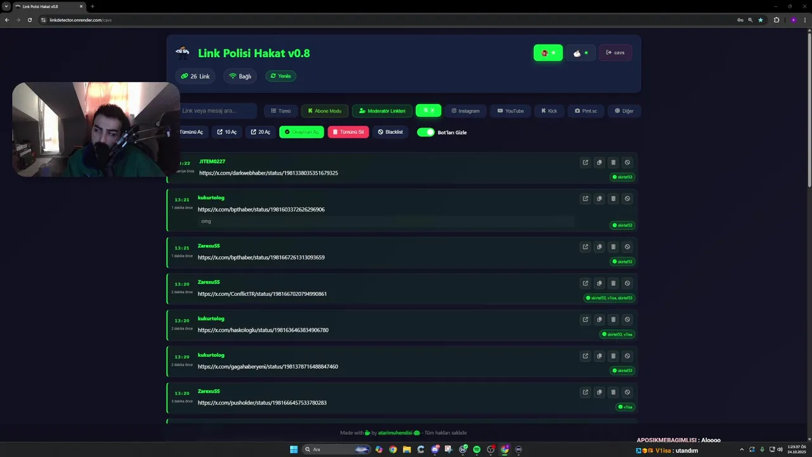Click the 20 Aç button

[260, 132]
